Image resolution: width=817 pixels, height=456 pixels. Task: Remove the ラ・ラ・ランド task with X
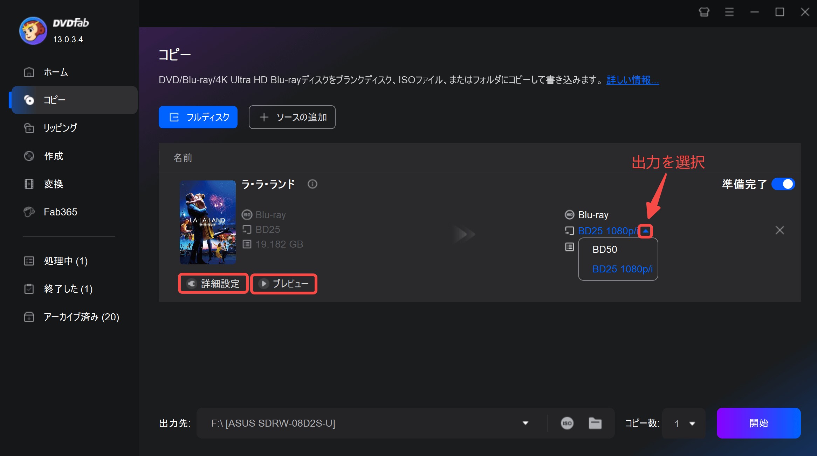pyautogui.click(x=780, y=230)
